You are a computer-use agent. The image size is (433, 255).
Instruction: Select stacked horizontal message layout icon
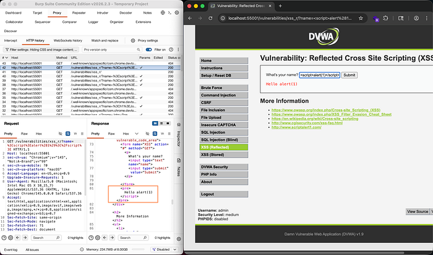(161, 123)
